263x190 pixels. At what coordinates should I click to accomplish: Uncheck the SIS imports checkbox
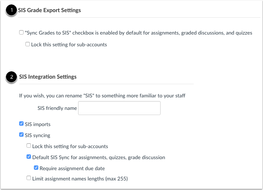[x=21, y=124]
